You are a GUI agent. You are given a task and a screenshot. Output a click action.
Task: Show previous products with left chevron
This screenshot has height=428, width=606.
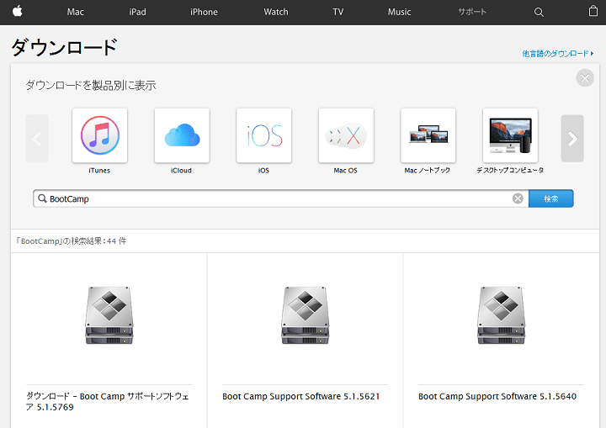click(37, 138)
